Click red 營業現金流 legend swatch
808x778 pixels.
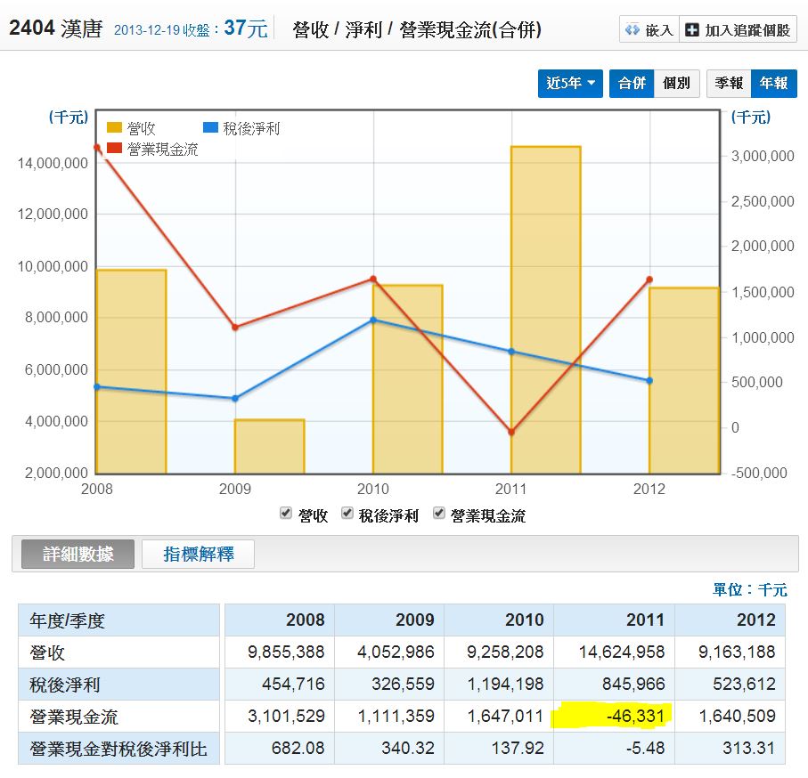point(114,150)
